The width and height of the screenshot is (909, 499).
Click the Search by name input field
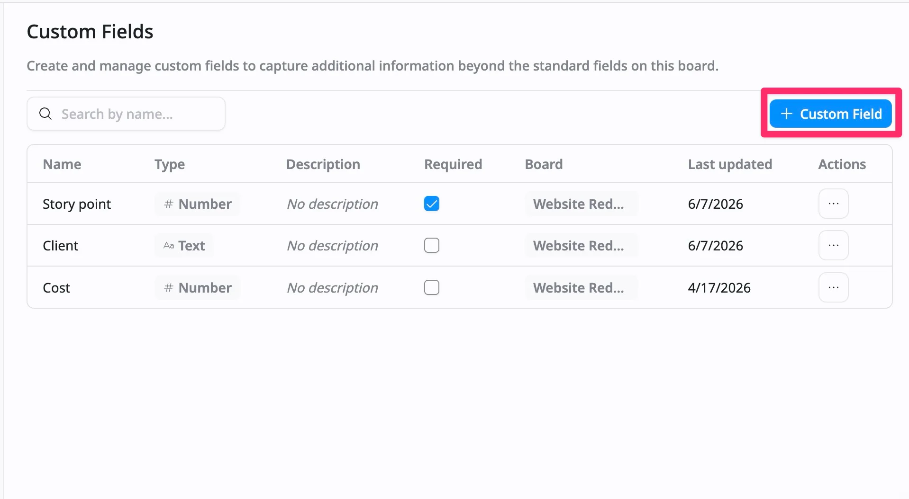(126, 114)
